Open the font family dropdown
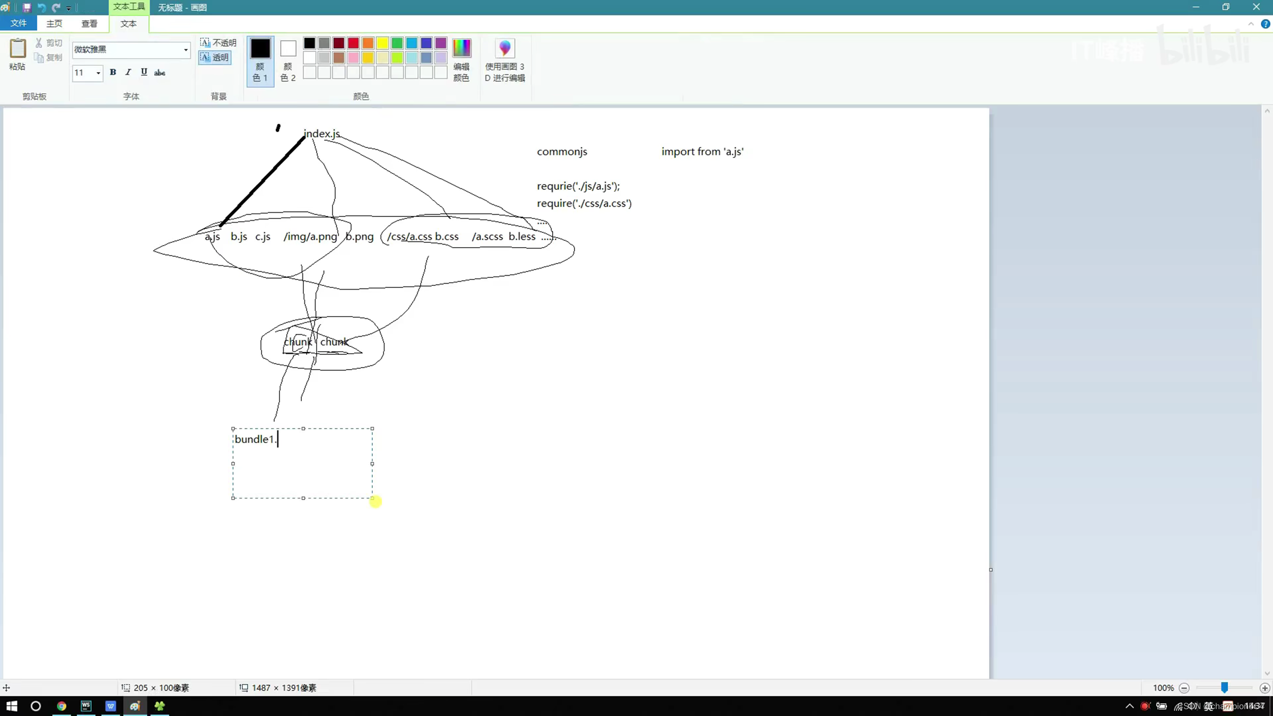 click(x=186, y=49)
